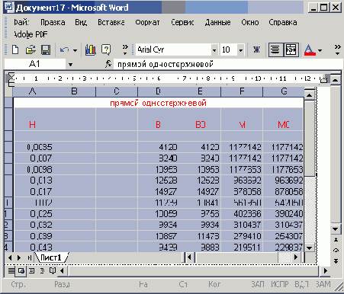
Task: Click Word horizontal scroll right arrow
Action: 325,270
